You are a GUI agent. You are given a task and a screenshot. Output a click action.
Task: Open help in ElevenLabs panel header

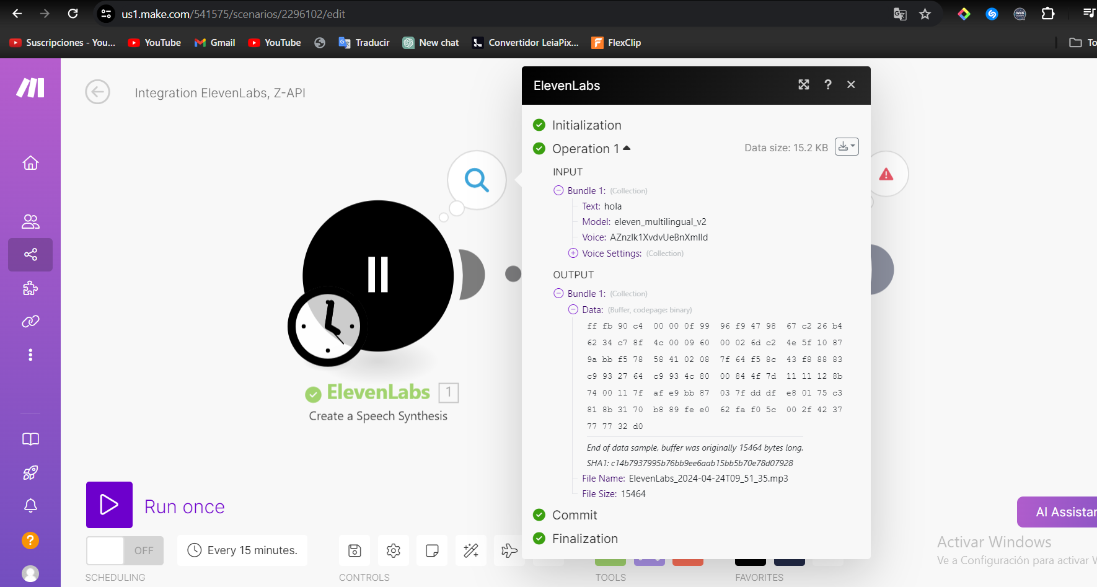coord(828,85)
